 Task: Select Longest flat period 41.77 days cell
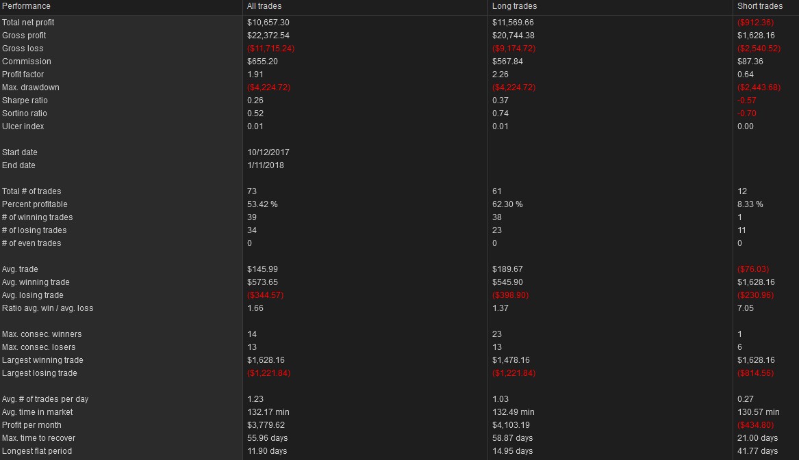757,451
